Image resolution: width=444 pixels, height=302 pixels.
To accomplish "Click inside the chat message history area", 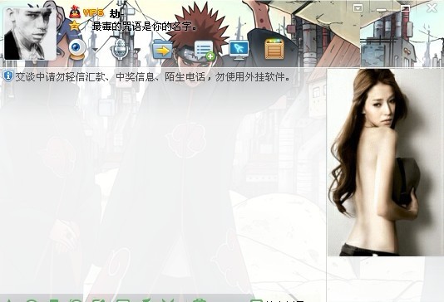I will pos(163,187).
